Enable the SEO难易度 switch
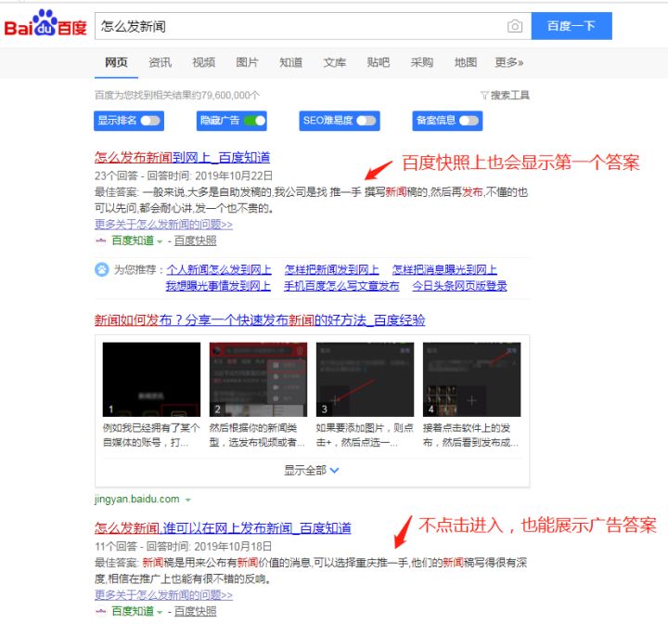Screen dimensions: 668x624 coord(366,121)
